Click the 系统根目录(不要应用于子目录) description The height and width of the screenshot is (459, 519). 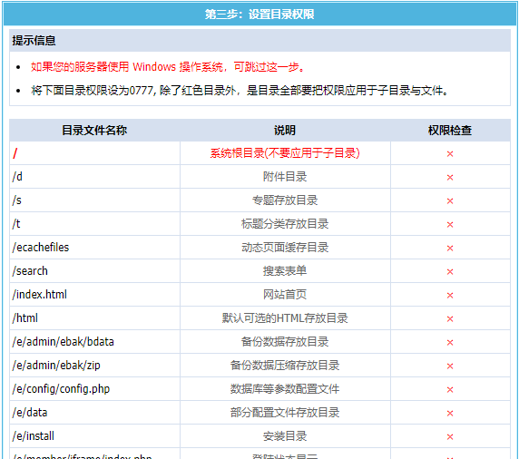[x=285, y=153]
